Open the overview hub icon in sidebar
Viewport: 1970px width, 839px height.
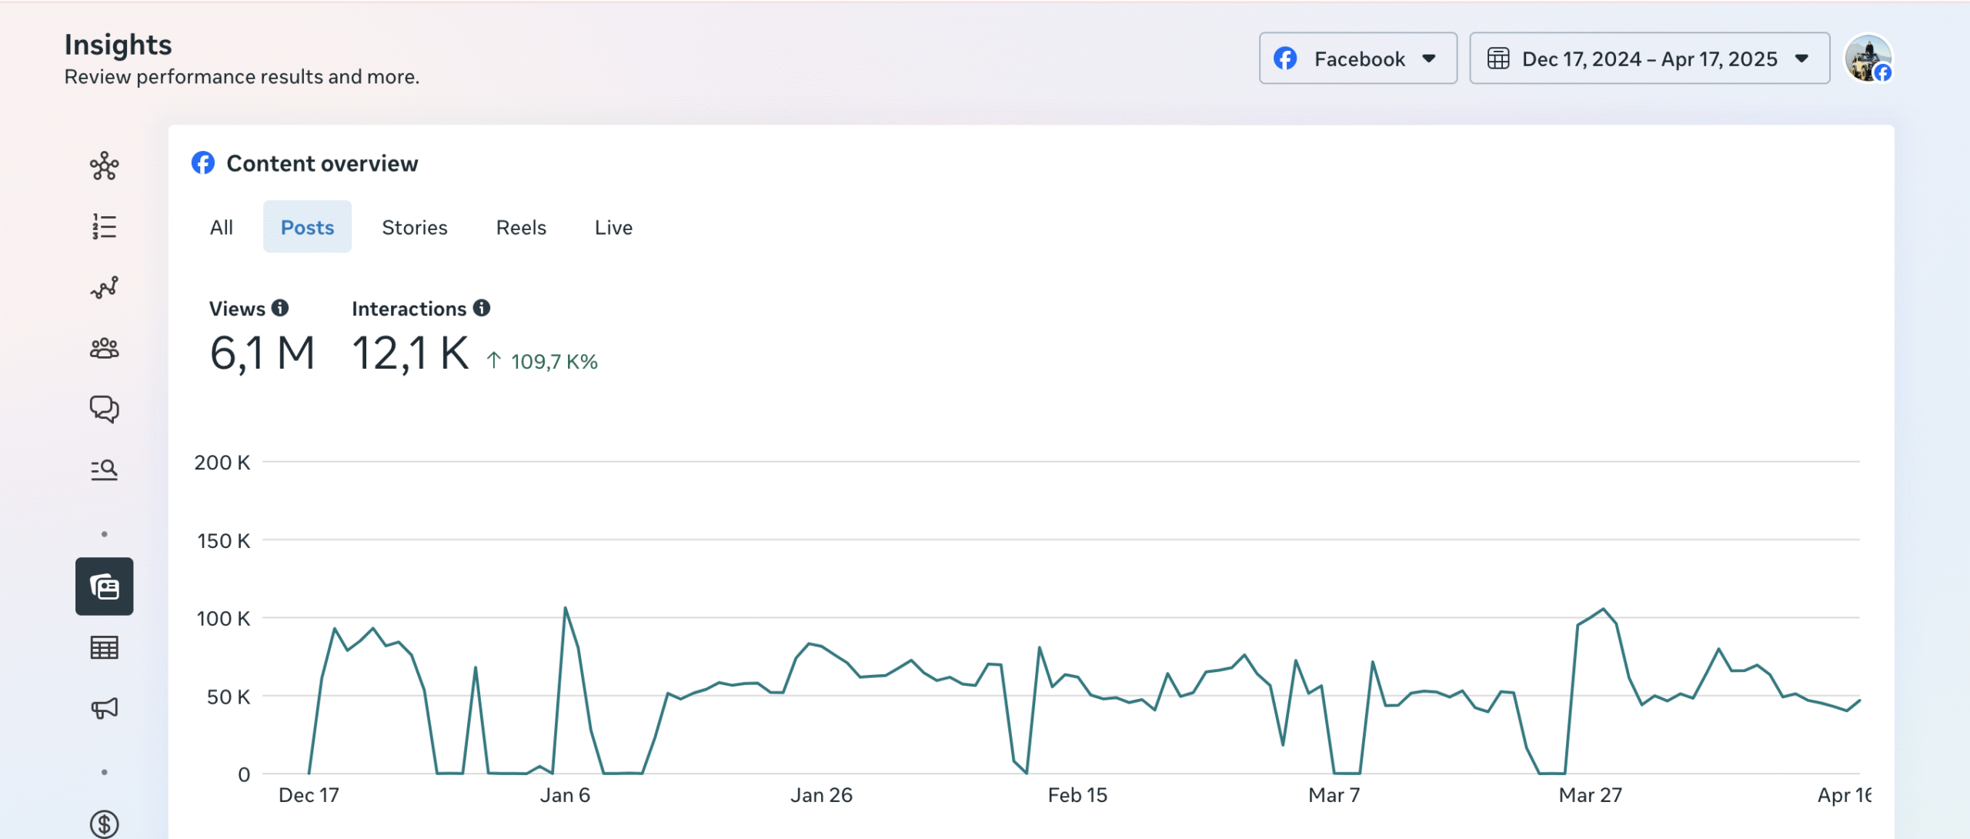pos(104,165)
